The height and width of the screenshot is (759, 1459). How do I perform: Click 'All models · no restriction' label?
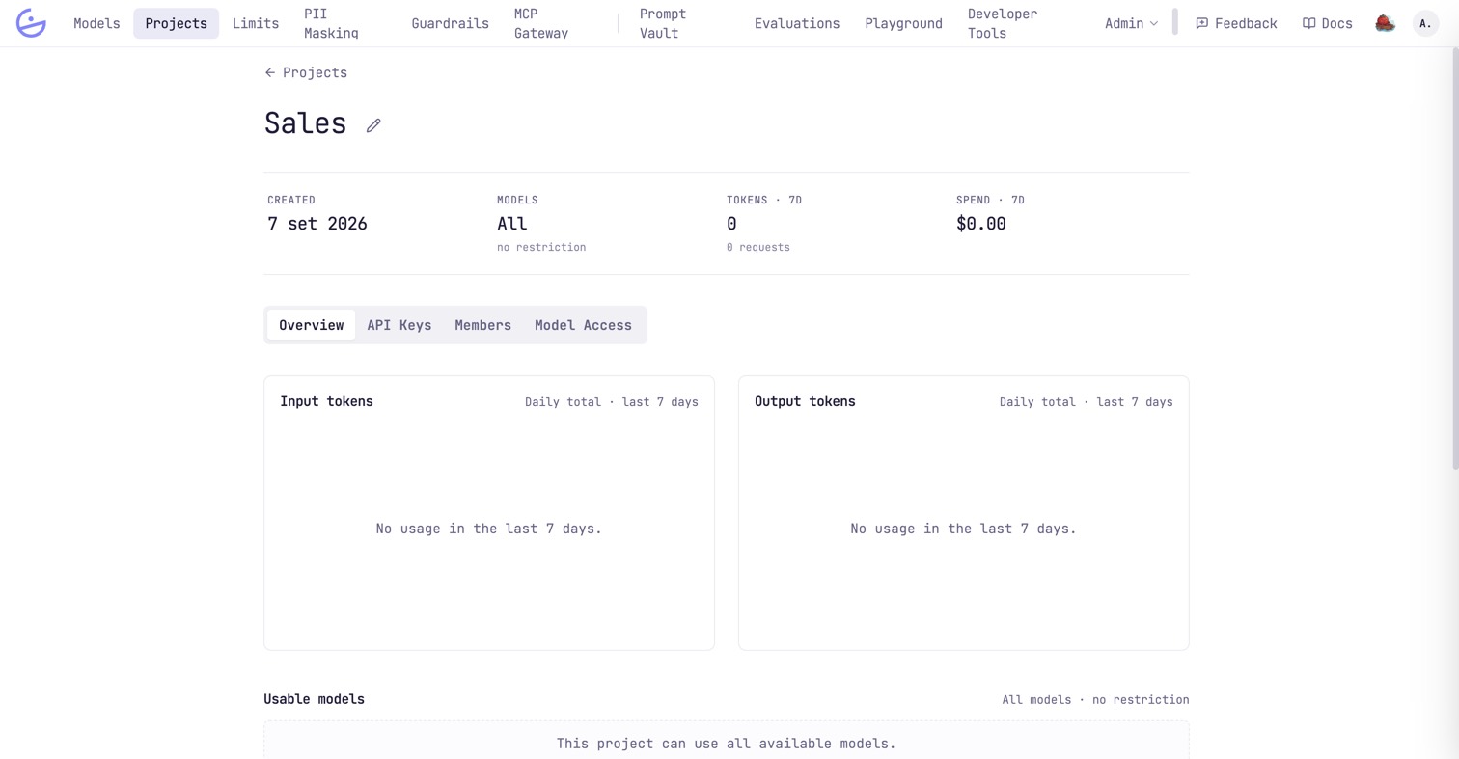[1095, 700]
